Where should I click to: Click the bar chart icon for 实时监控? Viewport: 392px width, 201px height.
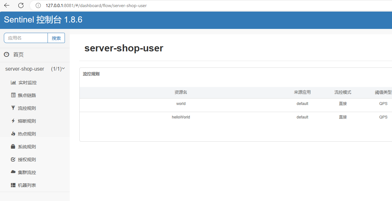pyautogui.click(x=13, y=83)
